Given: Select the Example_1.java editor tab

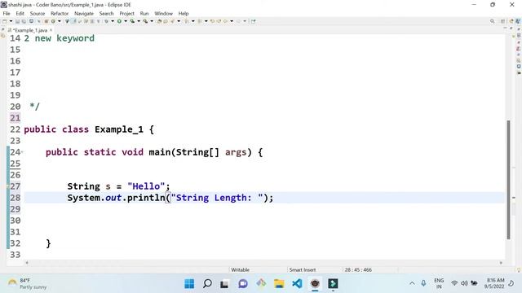Looking at the screenshot, I should coord(30,30).
